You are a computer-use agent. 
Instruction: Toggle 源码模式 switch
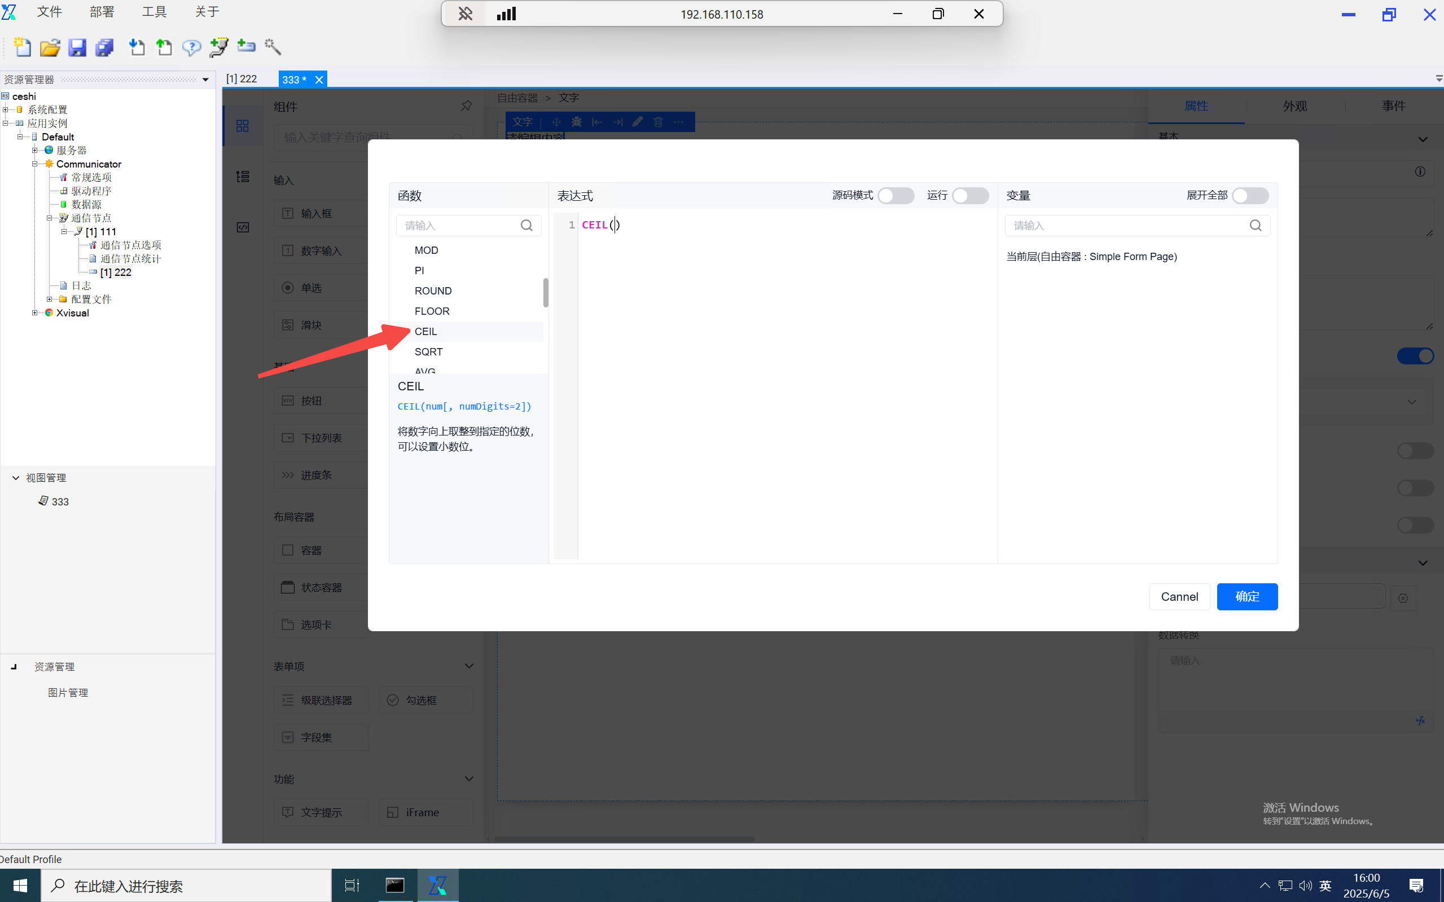(896, 196)
